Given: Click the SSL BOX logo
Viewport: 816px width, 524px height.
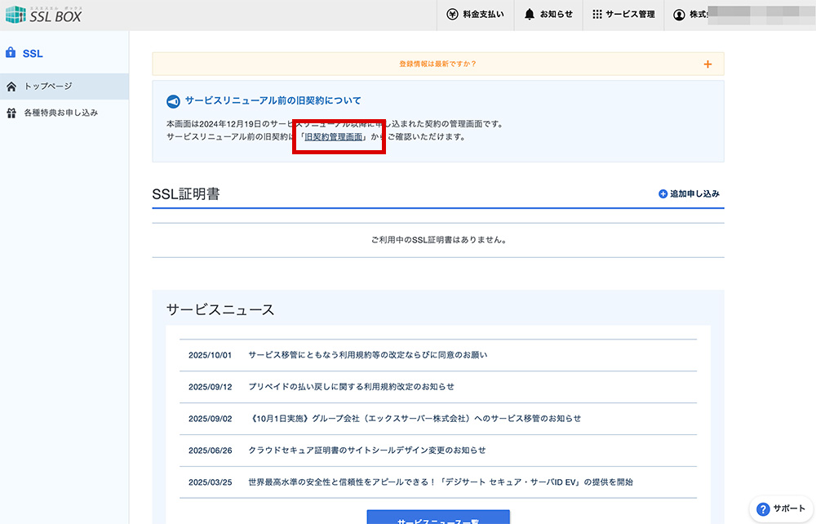Looking at the screenshot, I should pyautogui.click(x=45, y=14).
